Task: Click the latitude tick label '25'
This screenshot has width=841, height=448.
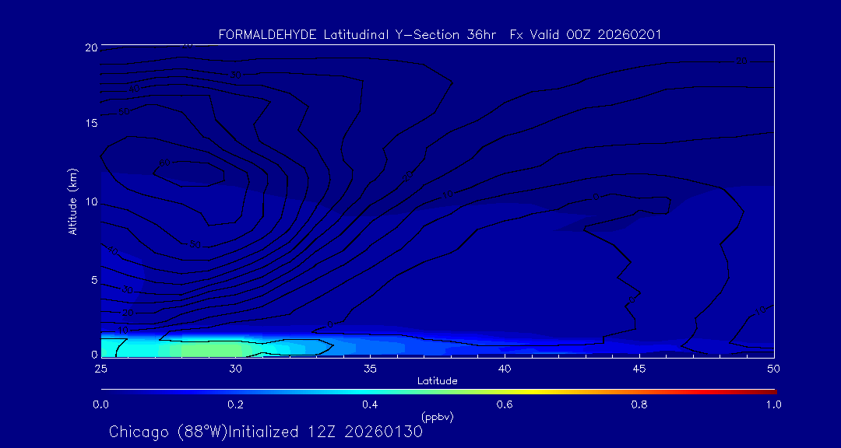Action: (100, 369)
